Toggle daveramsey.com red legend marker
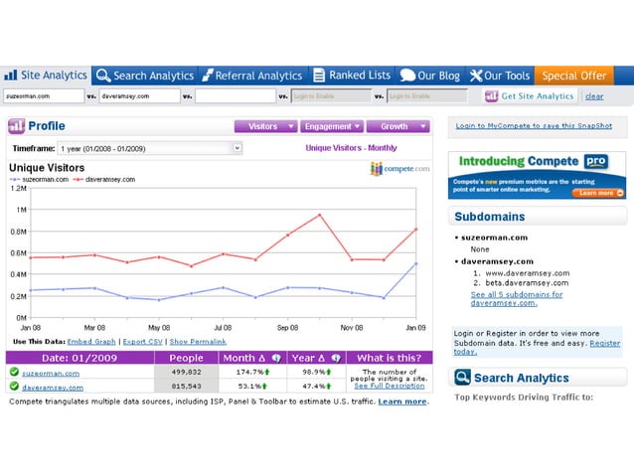The width and height of the screenshot is (634, 475). pyautogui.click(x=79, y=180)
